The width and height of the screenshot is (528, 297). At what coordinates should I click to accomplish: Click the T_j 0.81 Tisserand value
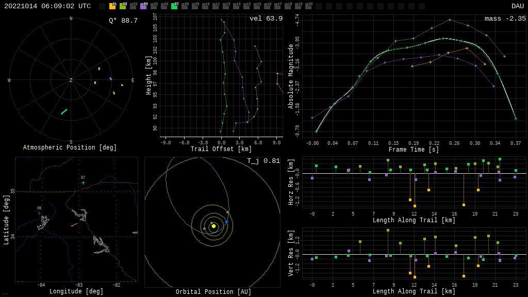[263, 161]
